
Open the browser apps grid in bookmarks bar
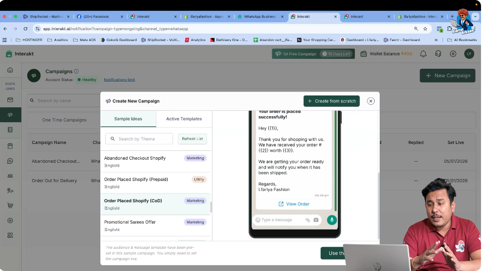pos(4,40)
